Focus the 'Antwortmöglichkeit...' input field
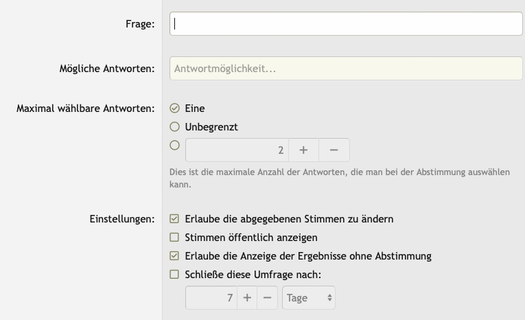Image resolution: width=525 pixels, height=320 pixels. pos(346,69)
